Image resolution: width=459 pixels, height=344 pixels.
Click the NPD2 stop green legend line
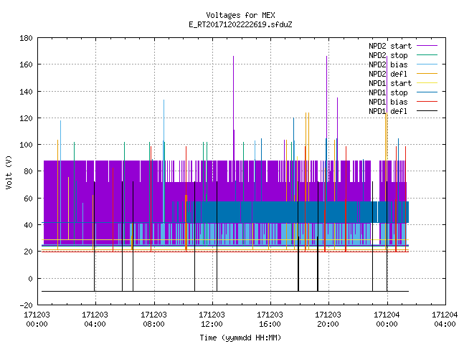(x=427, y=55)
